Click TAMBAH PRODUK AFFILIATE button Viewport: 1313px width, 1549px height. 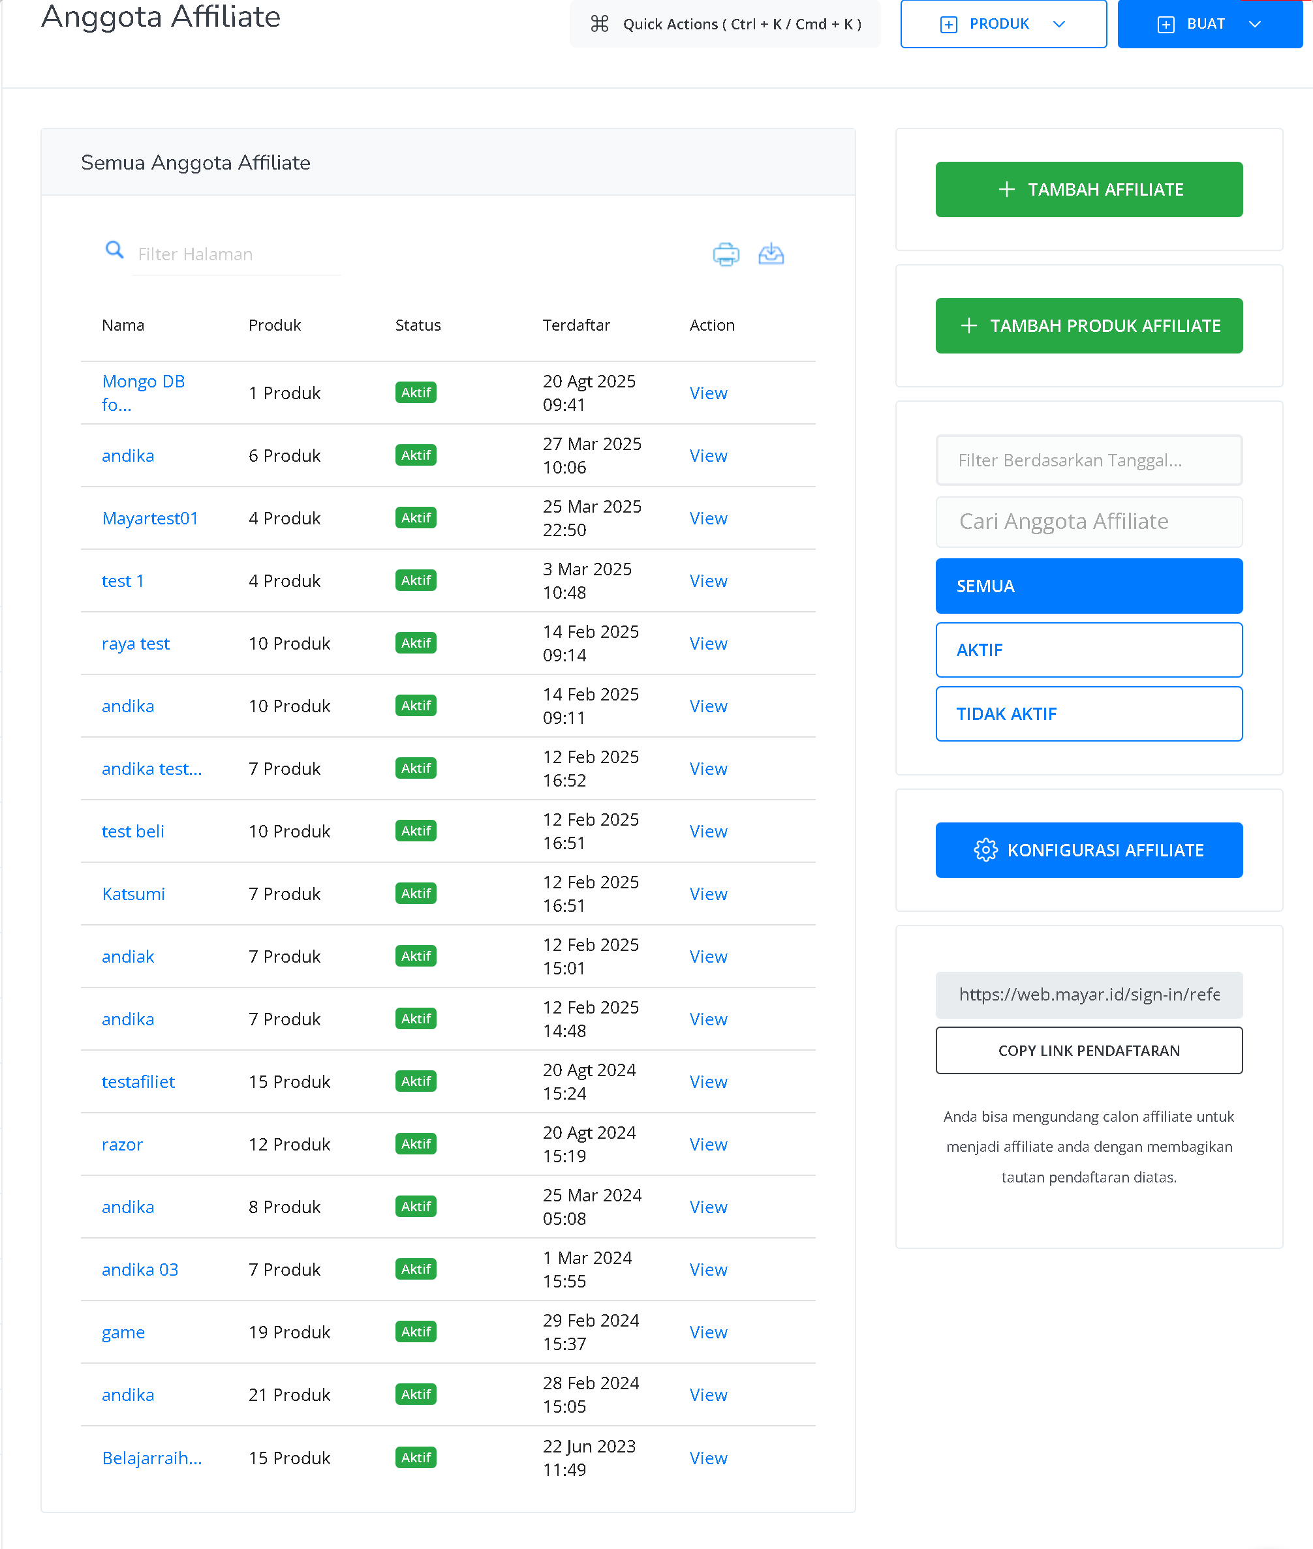pyautogui.click(x=1089, y=326)
